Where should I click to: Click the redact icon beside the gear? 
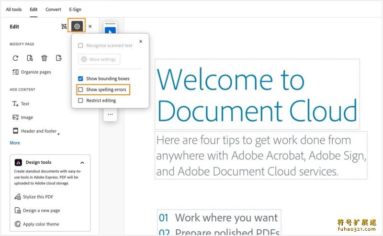click(x=64, y=26)
